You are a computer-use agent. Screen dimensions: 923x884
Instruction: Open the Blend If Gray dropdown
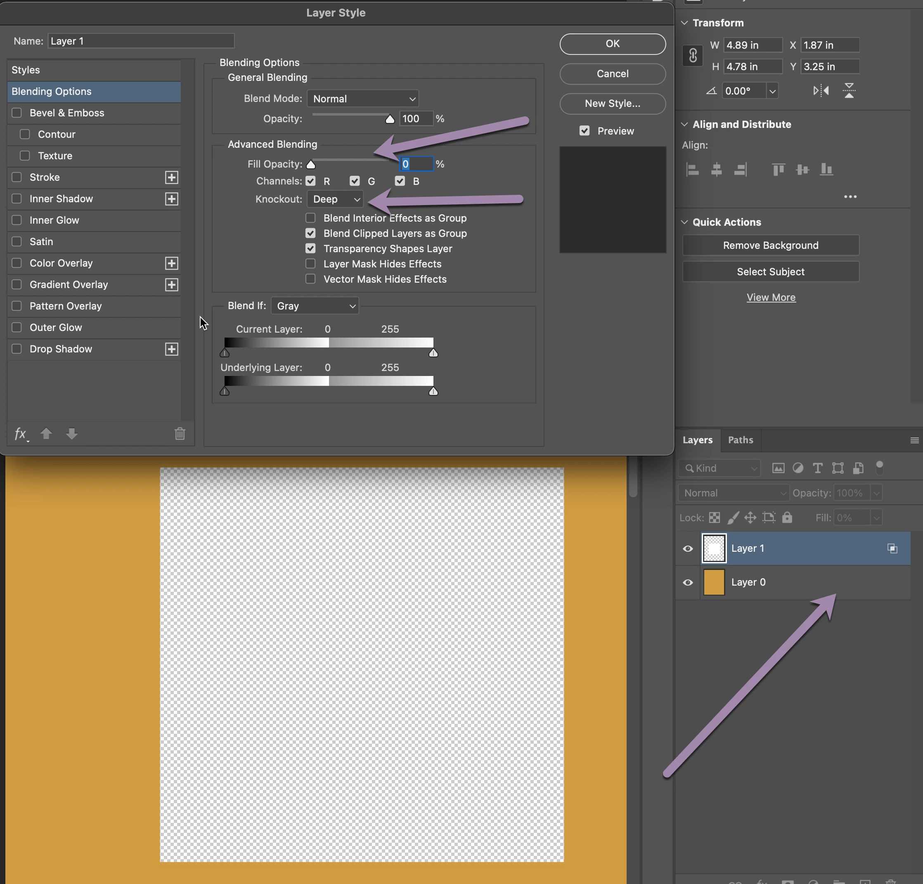pyautogui.click(x=315, y=306)
